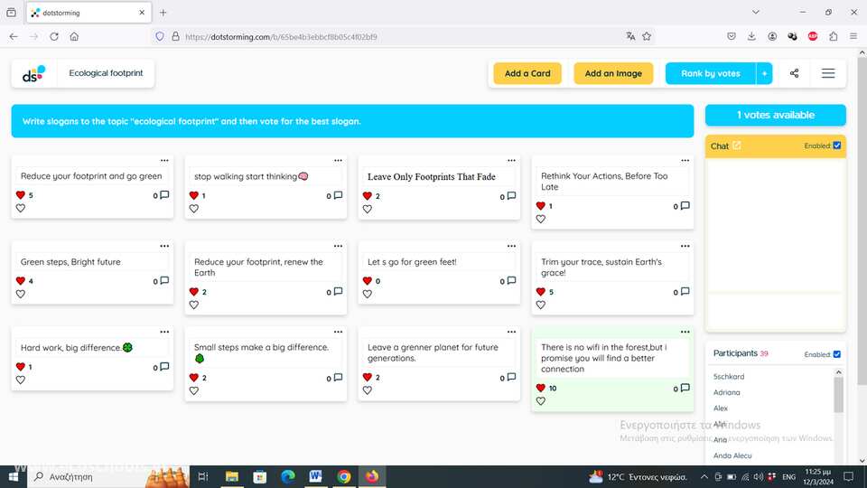Open comments on 'There is no wifi in the forest' card
Image resolution: width=867 pixels, height=488 pixels.
685,388
